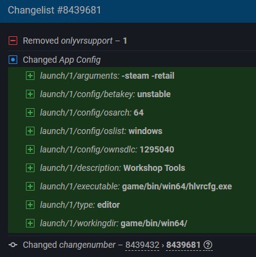Select the oslist value 'windows'
This screenshot has width=256, height=257.
click(146, 131)
